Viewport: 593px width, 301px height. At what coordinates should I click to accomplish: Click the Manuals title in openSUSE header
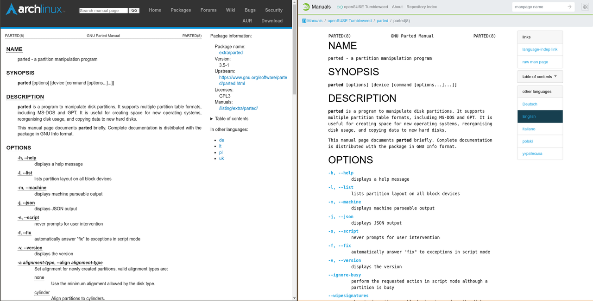(x=321, y=7)
